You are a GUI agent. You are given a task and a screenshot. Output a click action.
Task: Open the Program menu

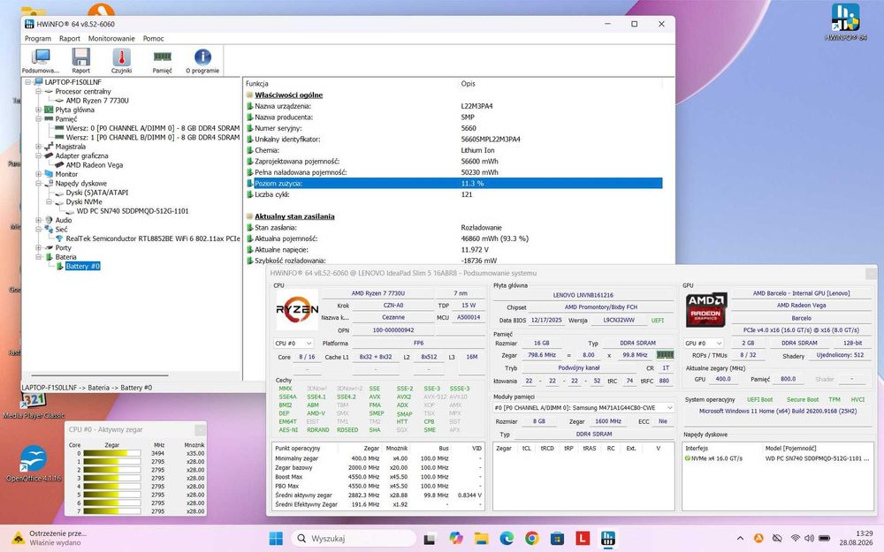(38, 38)
